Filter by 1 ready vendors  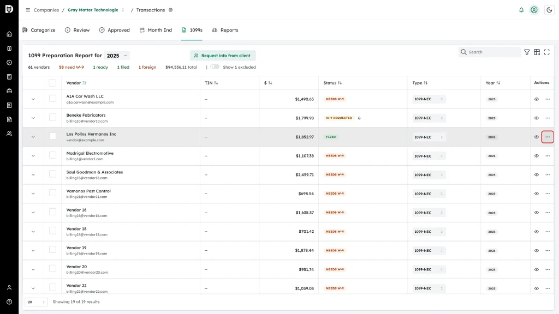coord(100,67)
